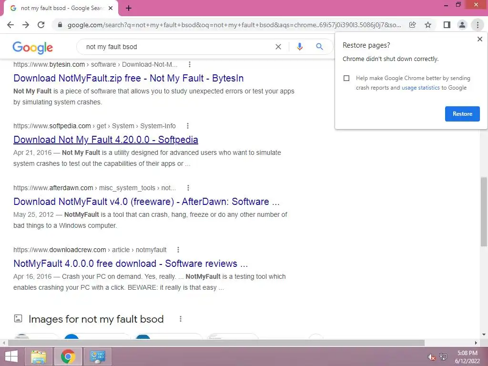Clear the Google search box text
The height and width of the screenshot is (366, 488).
[278, 47]
